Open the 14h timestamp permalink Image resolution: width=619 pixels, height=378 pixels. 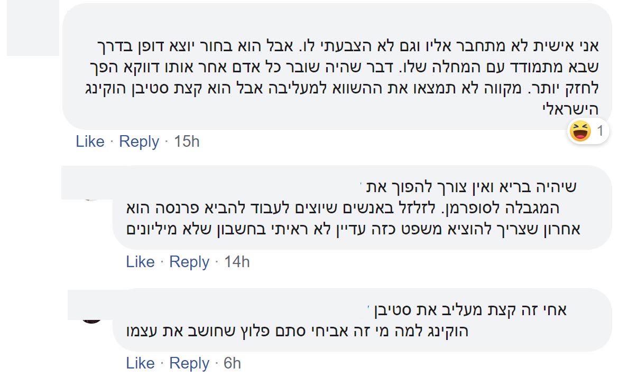tap(237, 262)
